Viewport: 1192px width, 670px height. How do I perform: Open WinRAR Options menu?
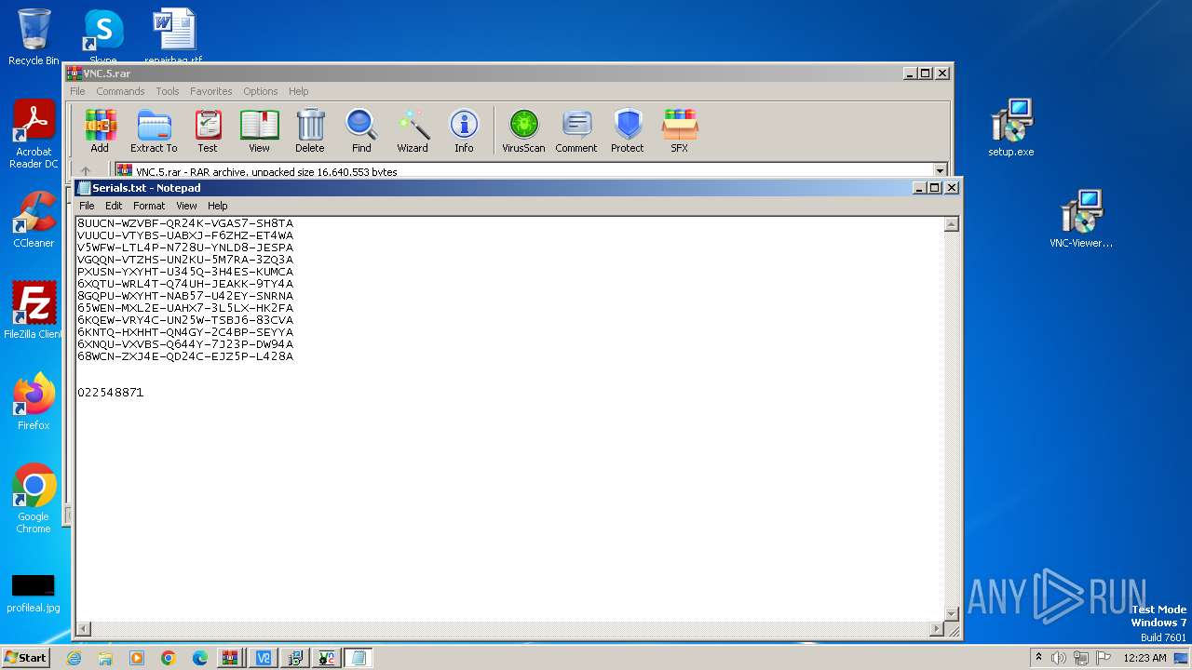coord(261,91)
